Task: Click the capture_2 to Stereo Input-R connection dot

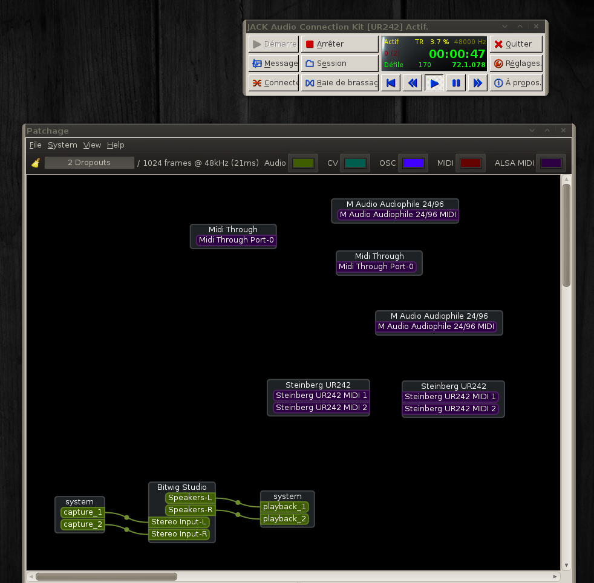Action: click(126, 530)
